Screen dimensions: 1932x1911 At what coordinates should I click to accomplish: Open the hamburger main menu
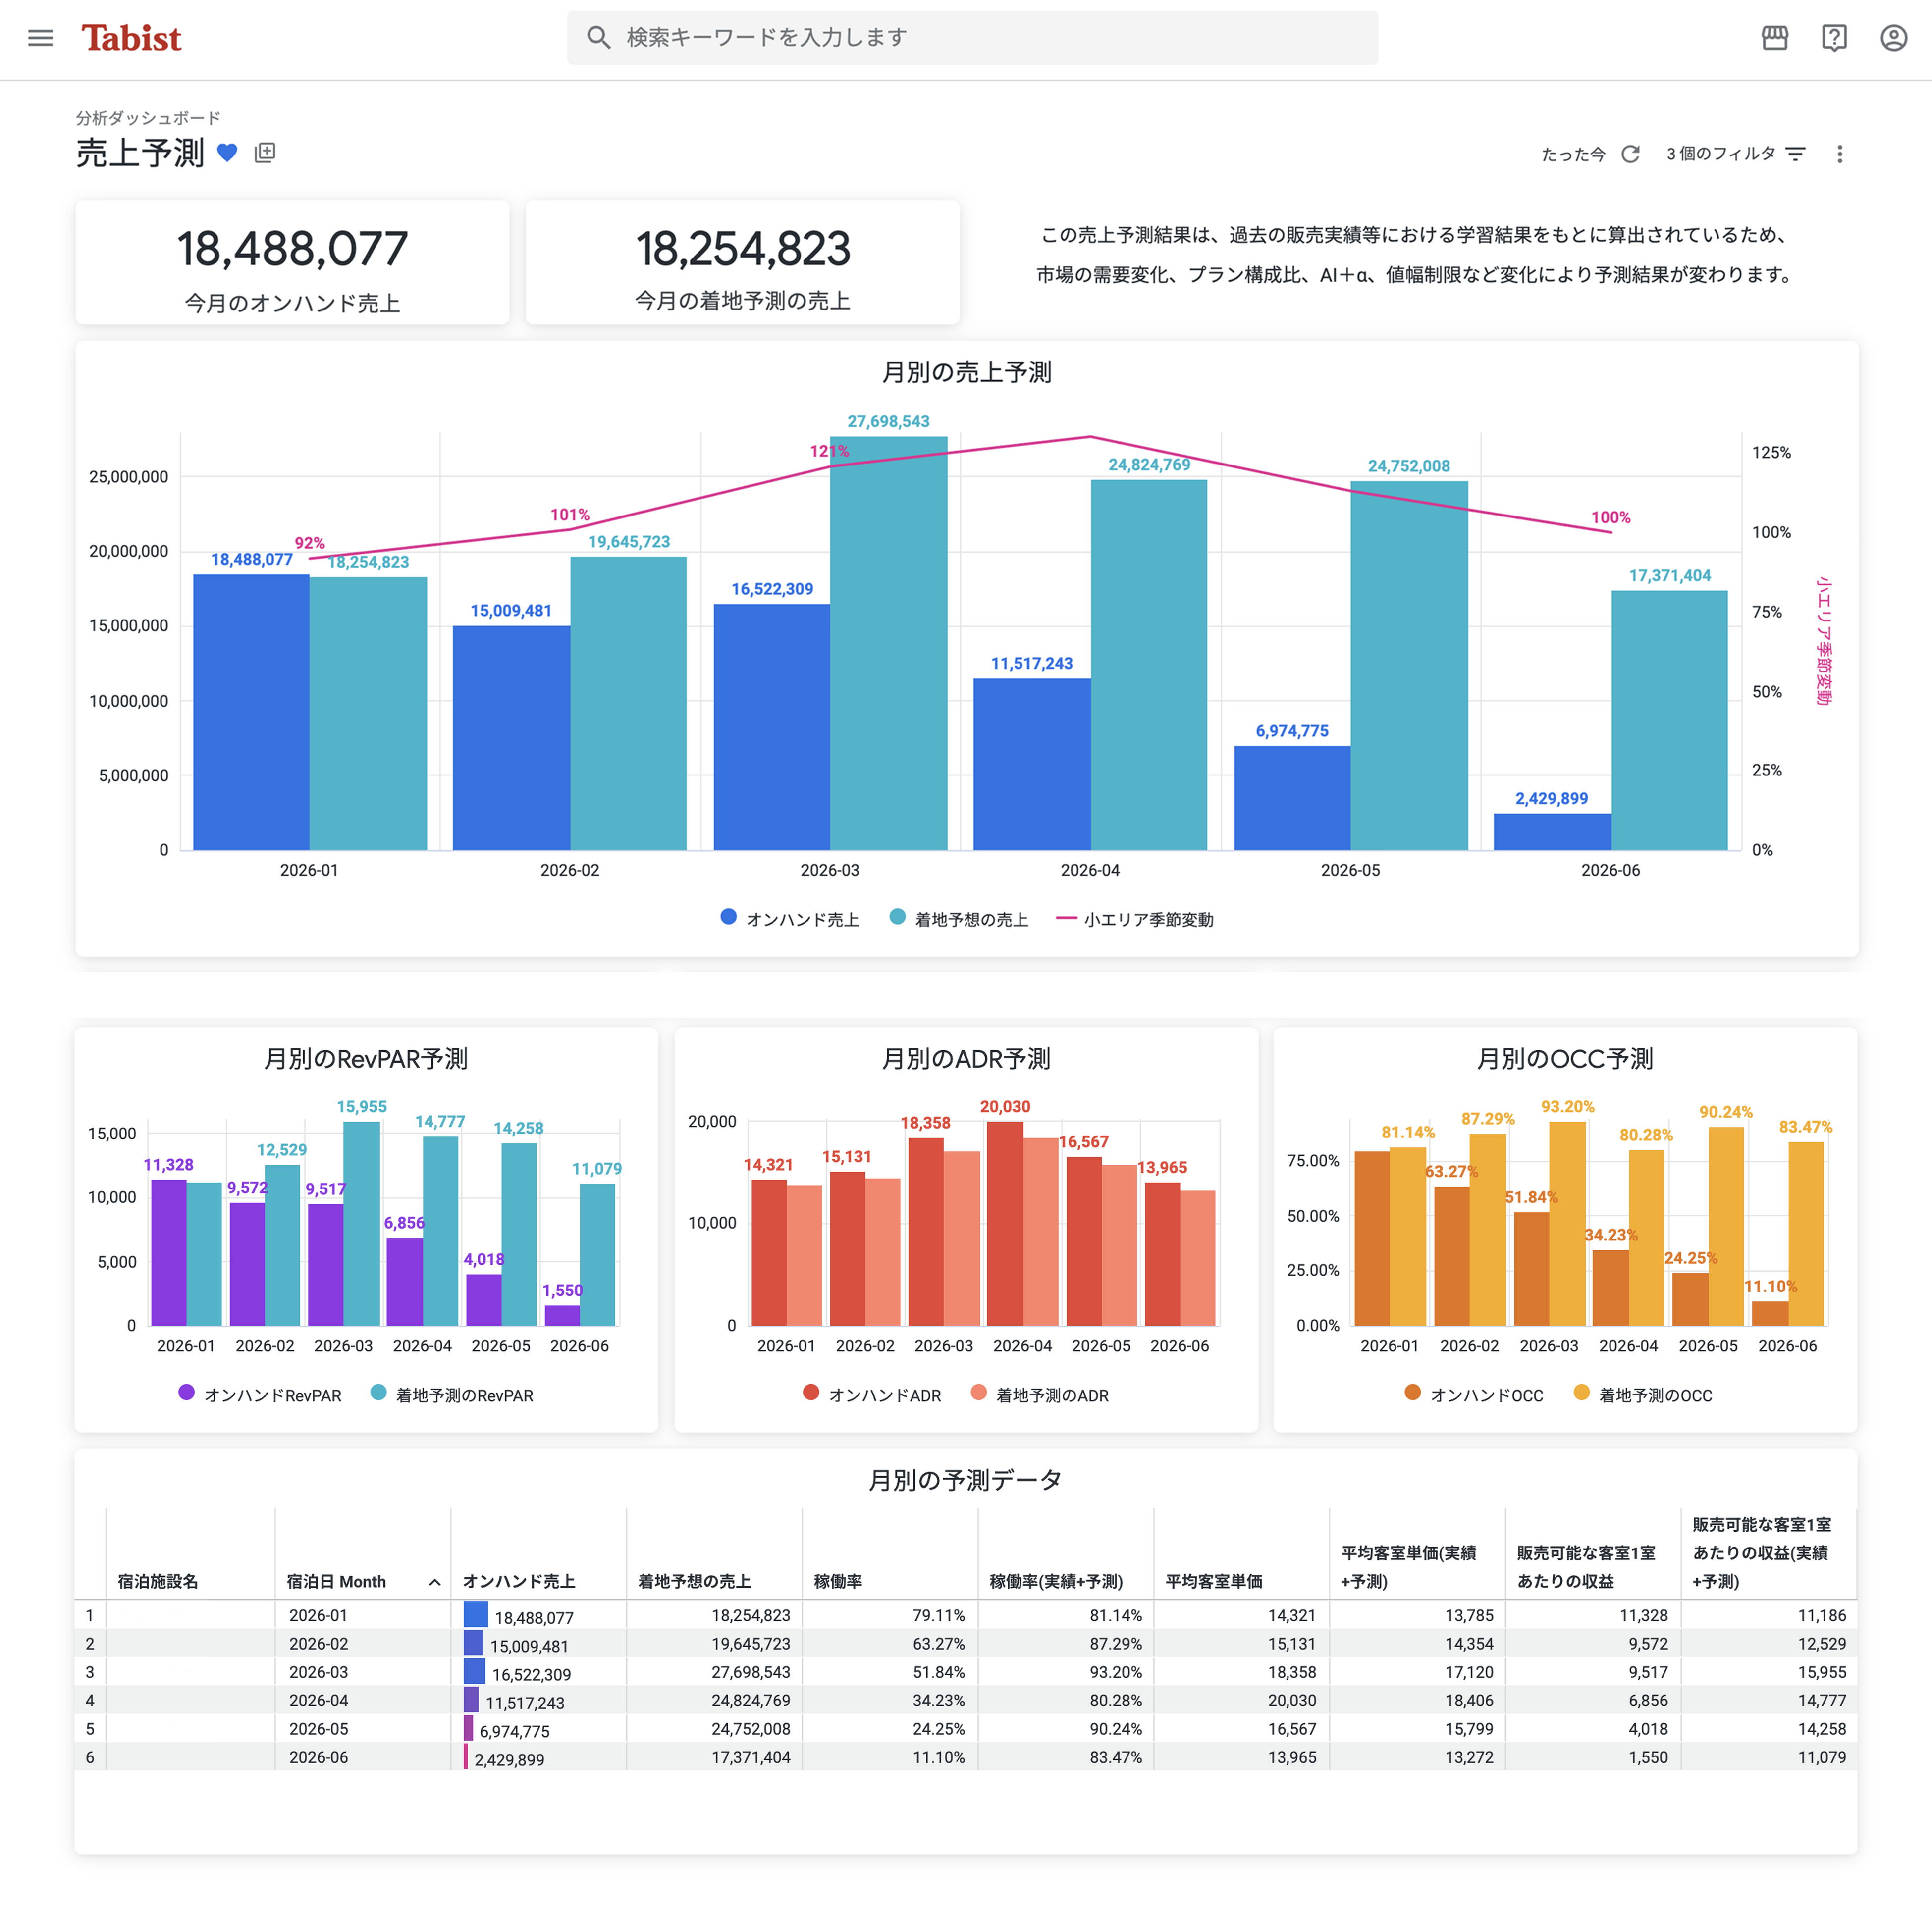[x=40, y=38]
